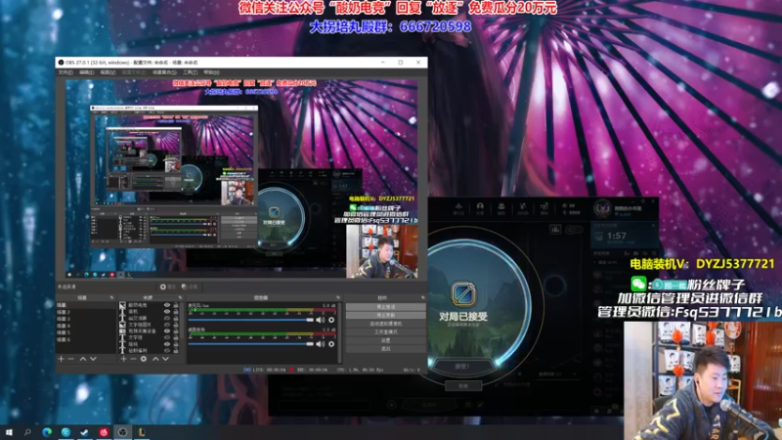782x440 pixels.
Task: Open the profile icon in League top navigation
Action: tap(480, 208)
